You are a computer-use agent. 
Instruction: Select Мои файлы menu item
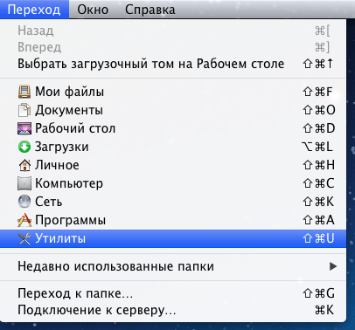pos(173,92)
